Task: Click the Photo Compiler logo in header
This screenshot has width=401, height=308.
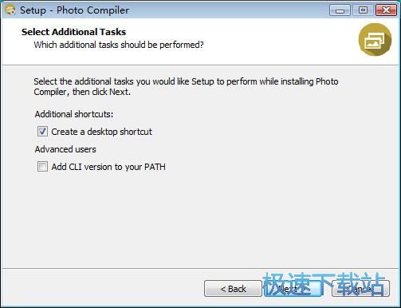Action: click(375, 40)
